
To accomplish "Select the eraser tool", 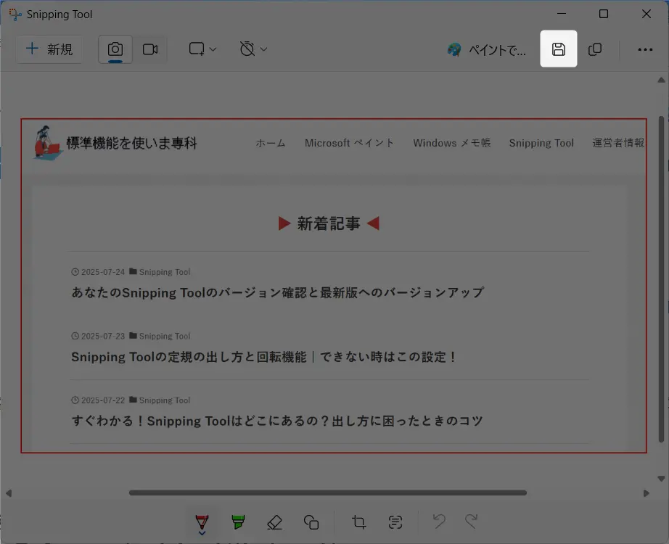I will coord(274,522).
